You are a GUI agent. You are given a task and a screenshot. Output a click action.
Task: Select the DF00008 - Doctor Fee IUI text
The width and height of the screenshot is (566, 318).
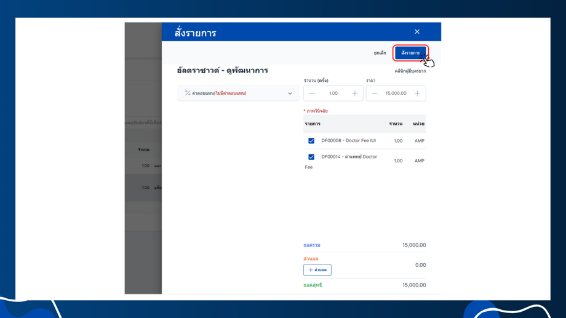[348, 141]
